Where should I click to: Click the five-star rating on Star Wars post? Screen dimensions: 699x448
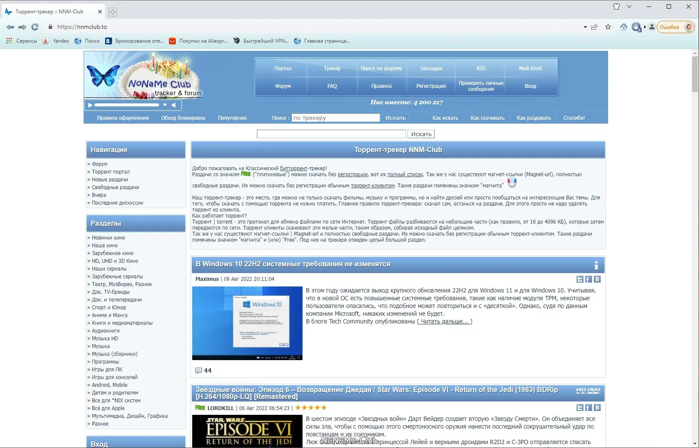coord(311,408)
